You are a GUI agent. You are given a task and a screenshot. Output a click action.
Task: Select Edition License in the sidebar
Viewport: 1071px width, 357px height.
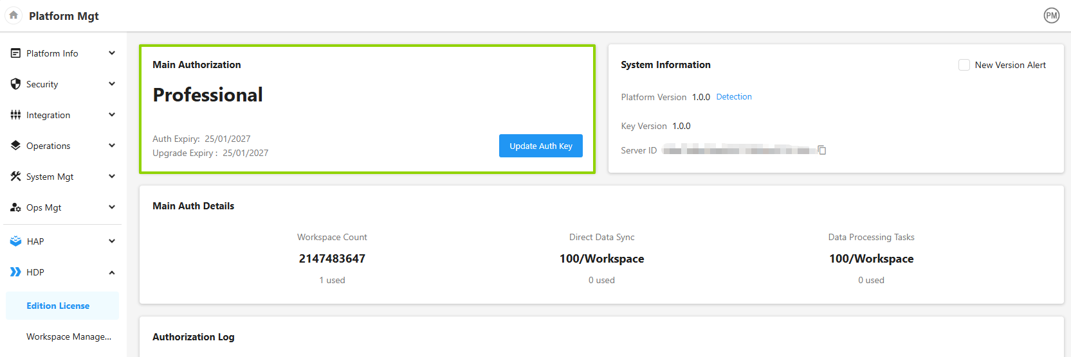[58, 306]
